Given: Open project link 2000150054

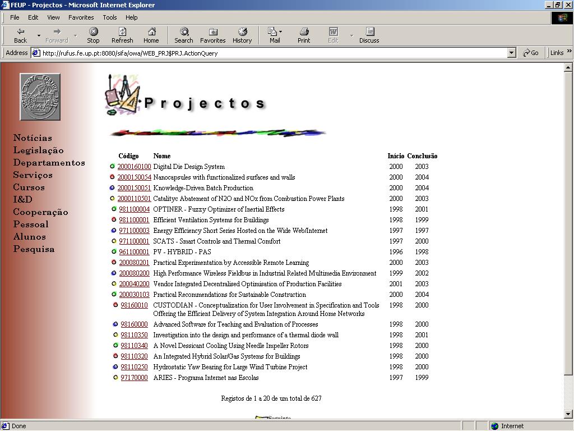Looking at the screenshot, I should (x=134, y=177).
